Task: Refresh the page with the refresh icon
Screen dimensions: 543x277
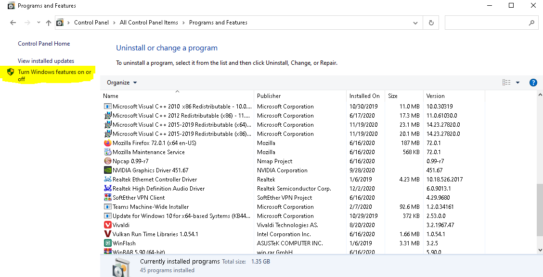Action: (x=431, y=22)
